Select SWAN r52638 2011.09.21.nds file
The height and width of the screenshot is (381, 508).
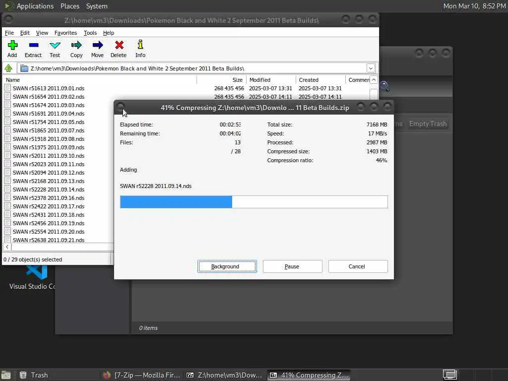(49, 240)
